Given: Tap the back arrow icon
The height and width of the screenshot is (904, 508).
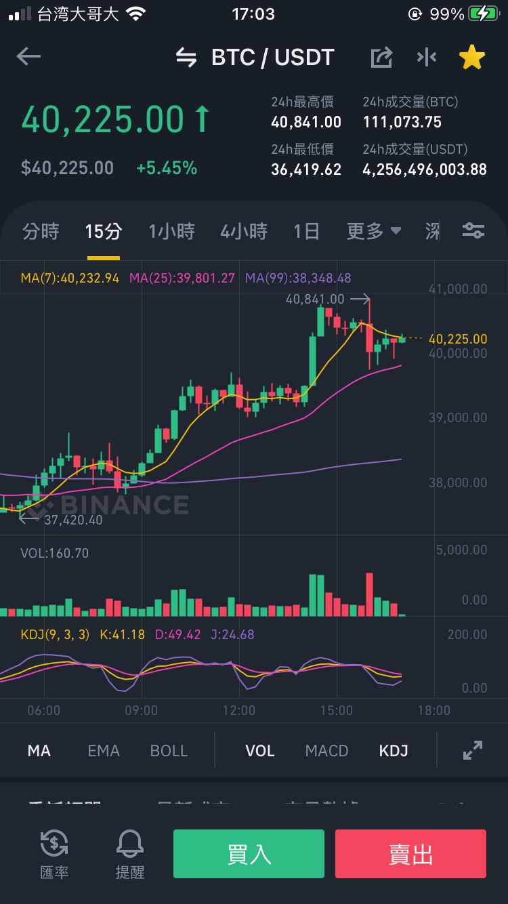Looking at the screenshot, I should (x=28, y=57).
